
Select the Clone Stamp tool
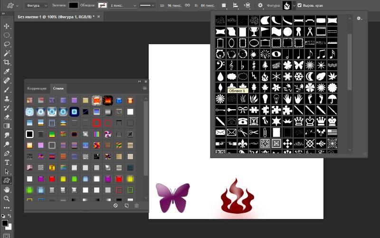pyautogui.click(x=7, y=99)
